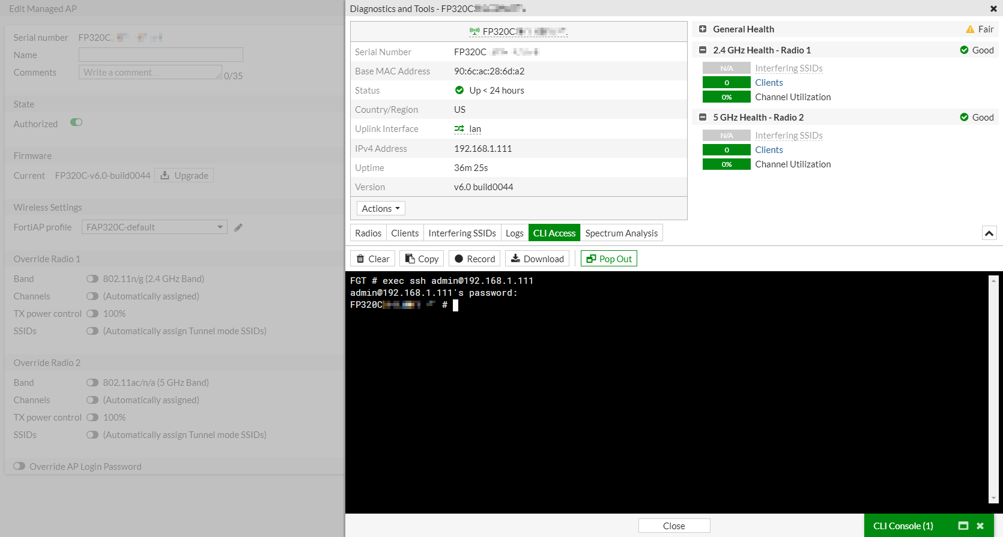The width and height of the screenshot is (1003, 537).
Task: Edit the FortiAP profile with pencil icon
Action: (x=238, y=227)
